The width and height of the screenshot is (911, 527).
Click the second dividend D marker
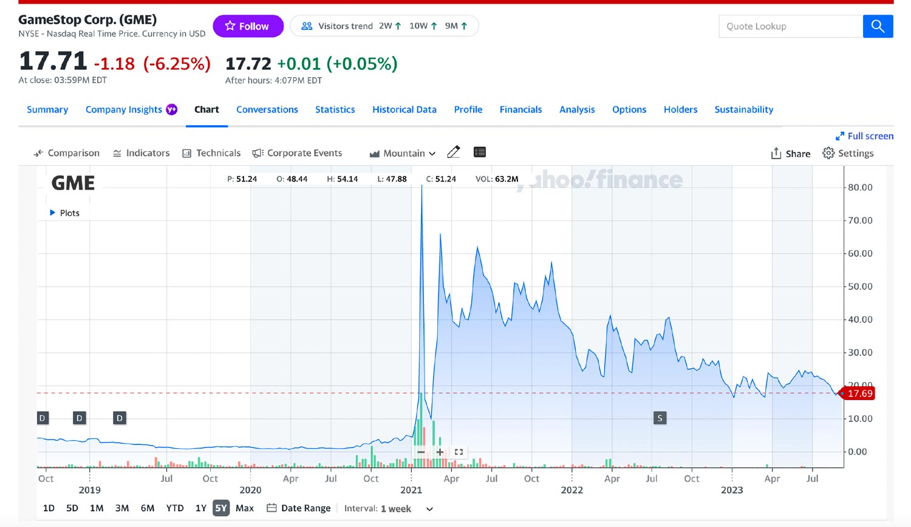pyautogui.click(x=79, y=418)
